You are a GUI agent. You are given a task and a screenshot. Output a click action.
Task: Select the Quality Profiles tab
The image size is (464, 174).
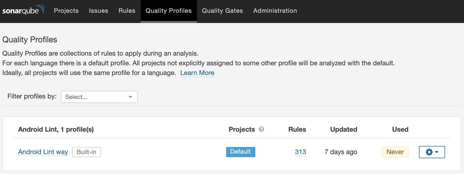(169, 11)
